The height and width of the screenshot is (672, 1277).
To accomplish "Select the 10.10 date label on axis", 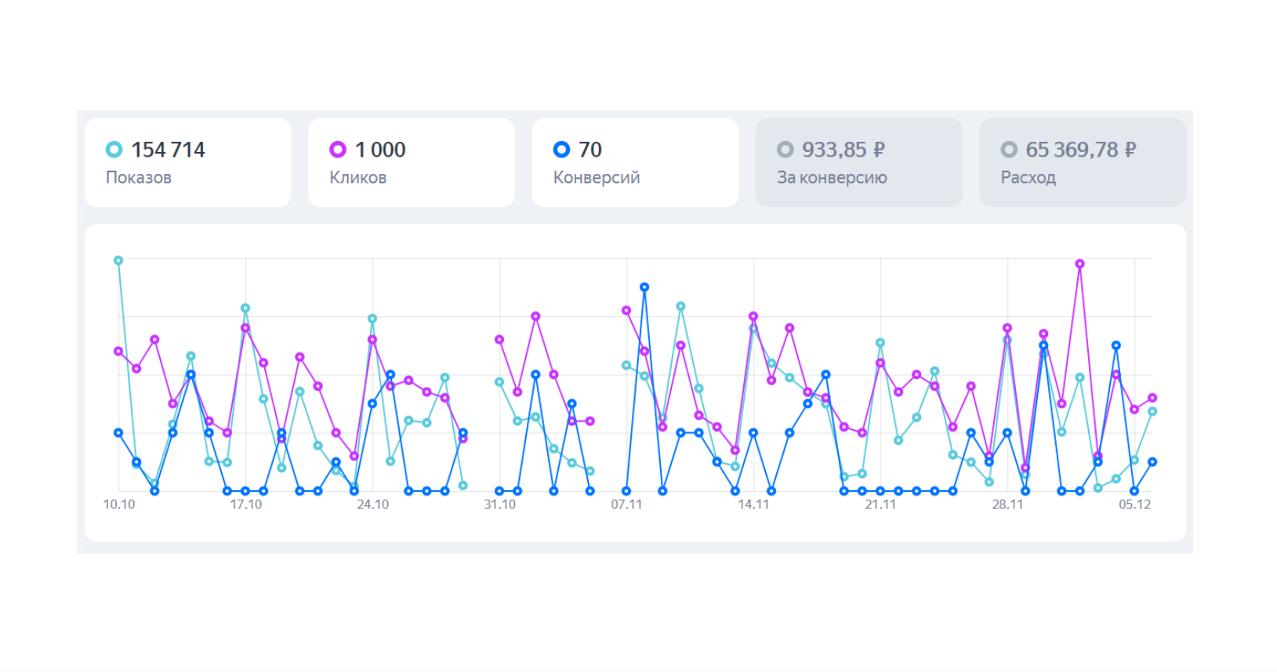I will click(119, 504).
